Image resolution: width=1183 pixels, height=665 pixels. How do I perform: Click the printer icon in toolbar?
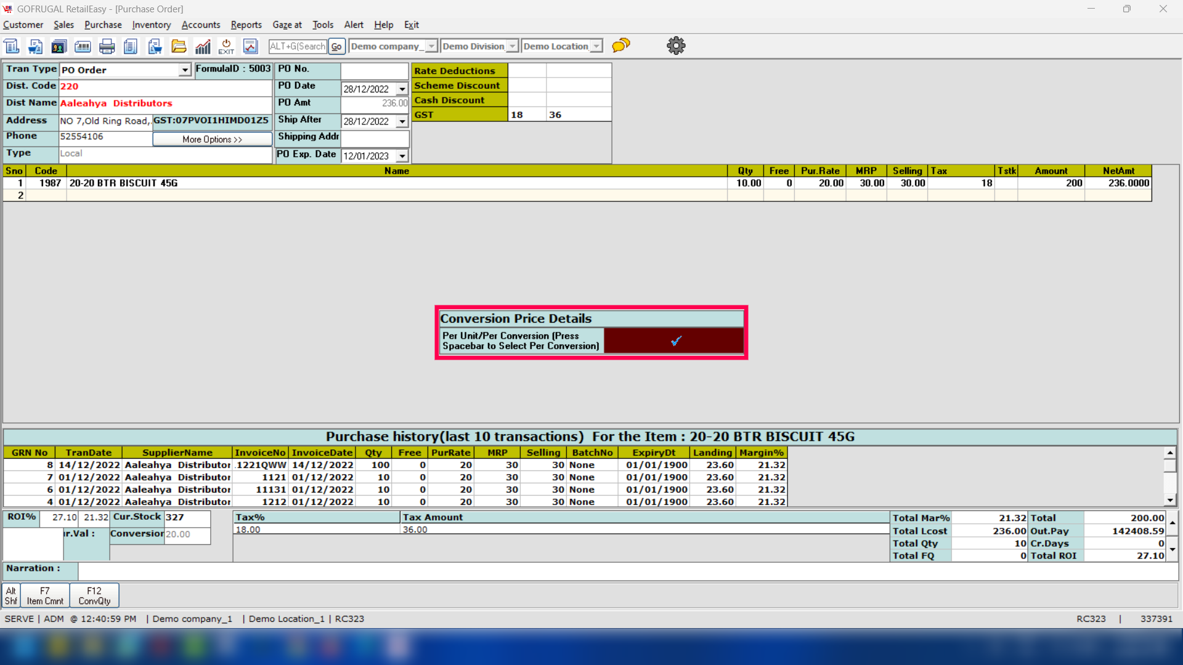pyautogui.click(x=107, y=46)
